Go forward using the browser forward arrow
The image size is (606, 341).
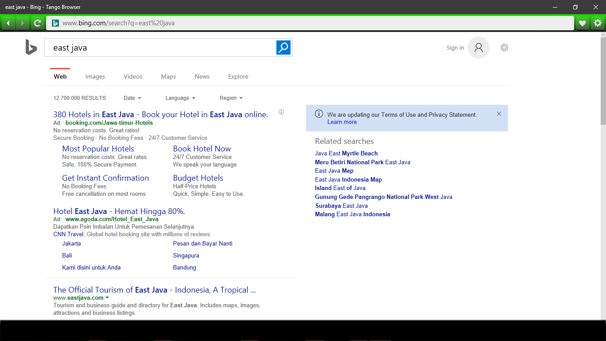23,23
